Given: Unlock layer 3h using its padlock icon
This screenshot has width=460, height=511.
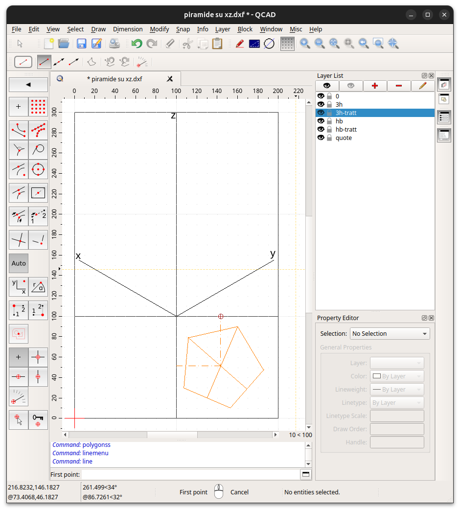Looking at the screenshot, I should [x=329, y=104].
